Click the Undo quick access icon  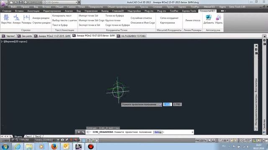pyautogui.click(x=31, y=2)
